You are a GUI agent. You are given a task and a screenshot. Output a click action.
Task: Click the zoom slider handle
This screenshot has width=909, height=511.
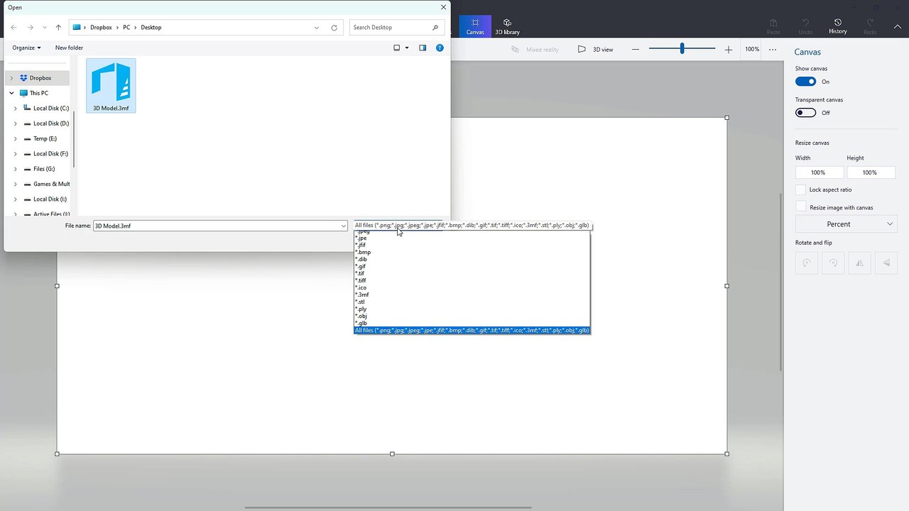point(682,48)
